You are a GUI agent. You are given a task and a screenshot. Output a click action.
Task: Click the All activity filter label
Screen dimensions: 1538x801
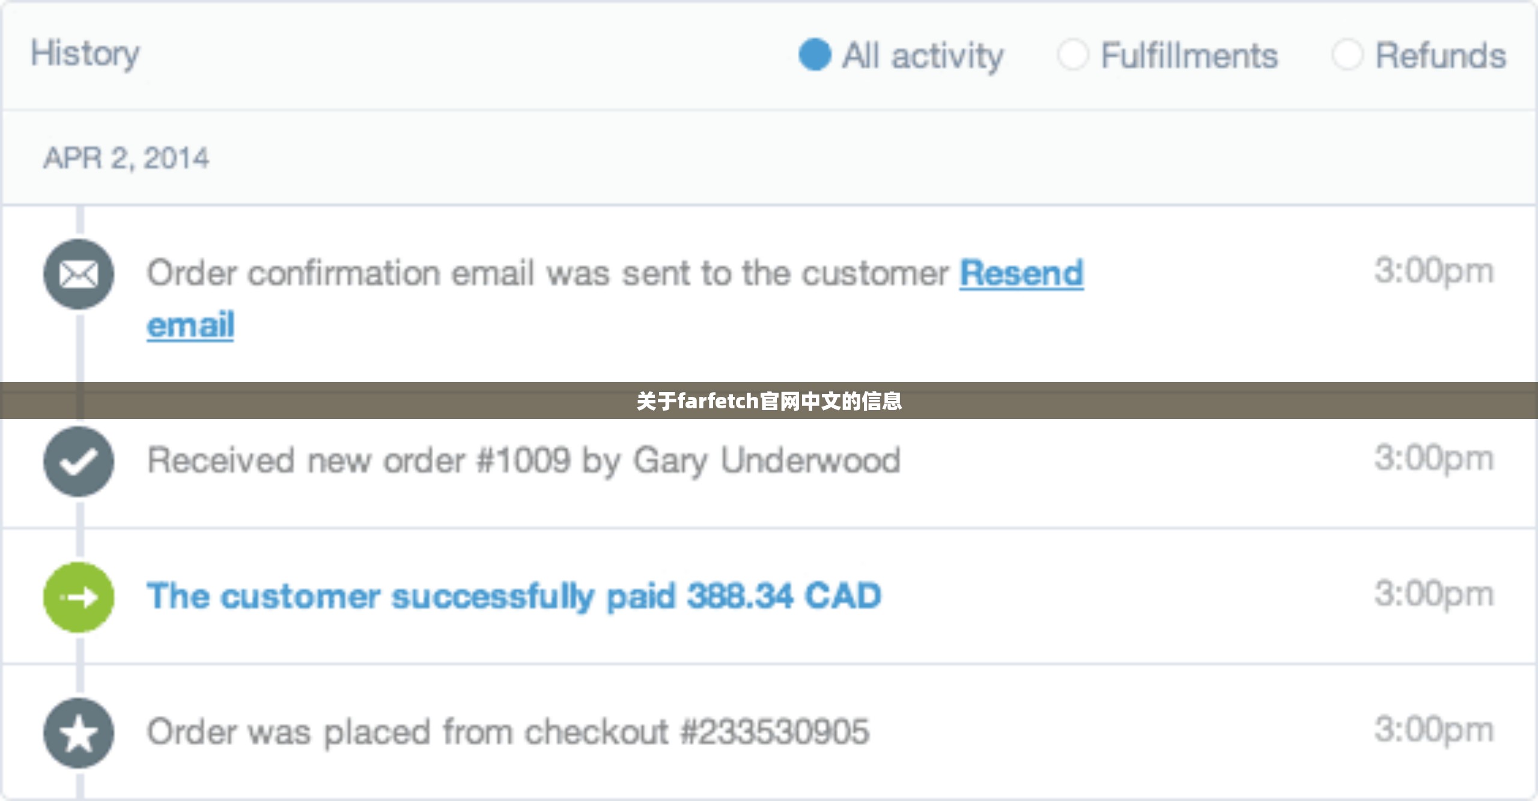point(922,56)
